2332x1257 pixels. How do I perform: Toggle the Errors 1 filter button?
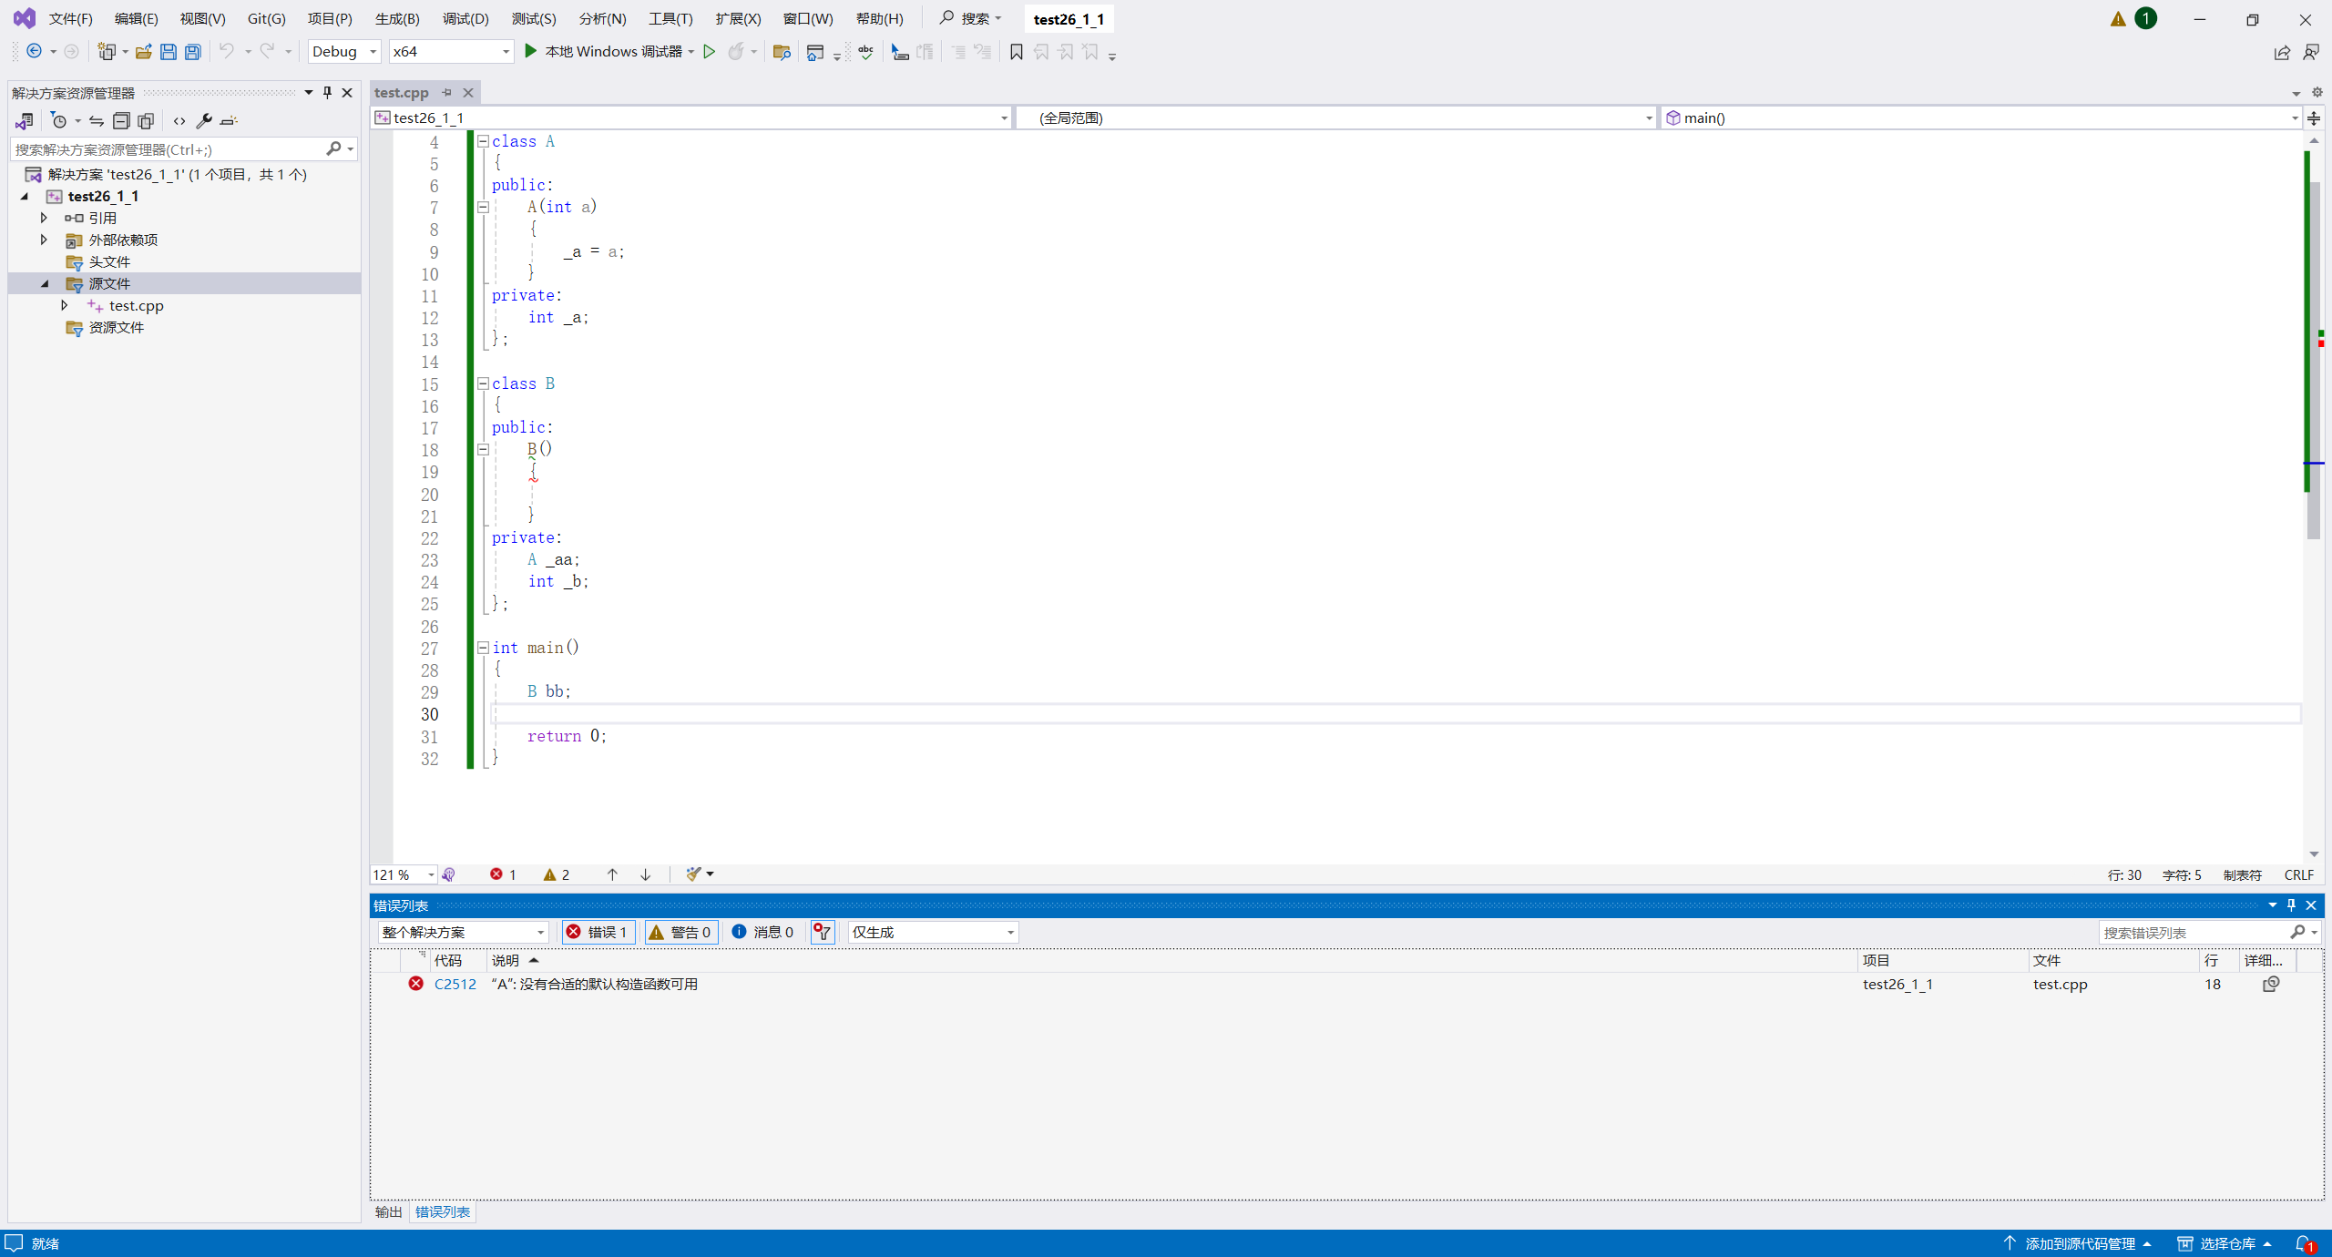pyautogui.click(x=598, y=932)
